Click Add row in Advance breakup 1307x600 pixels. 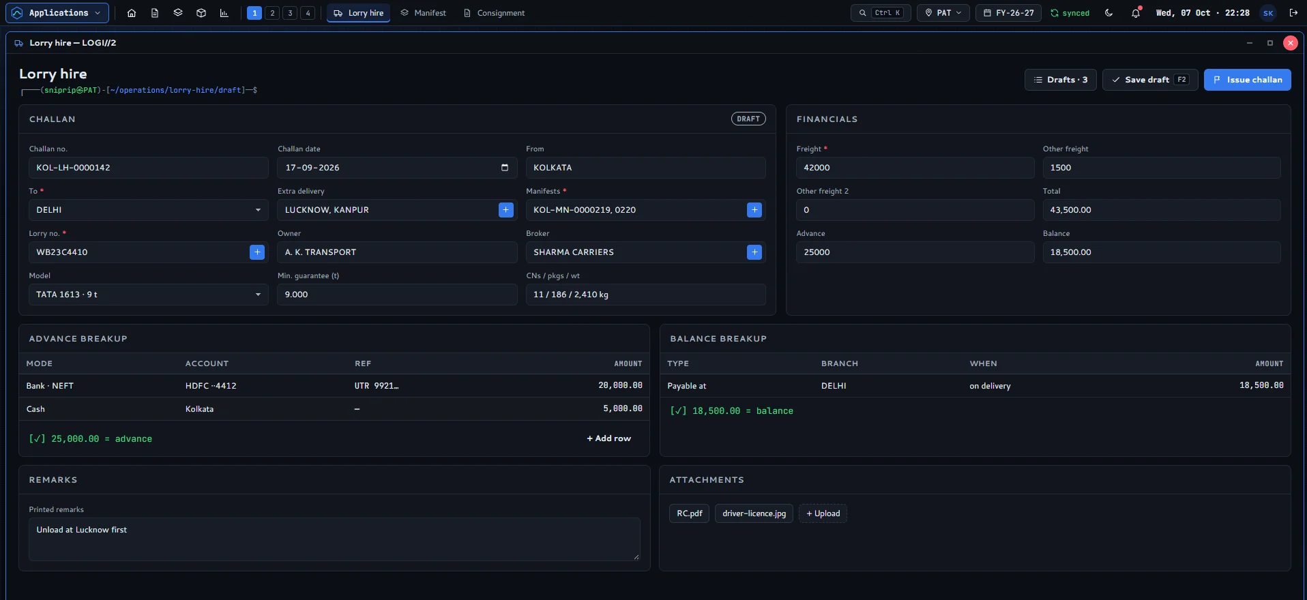609,438
